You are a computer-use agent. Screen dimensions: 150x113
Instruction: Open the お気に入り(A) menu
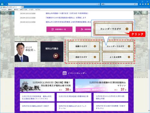(23, 10)
